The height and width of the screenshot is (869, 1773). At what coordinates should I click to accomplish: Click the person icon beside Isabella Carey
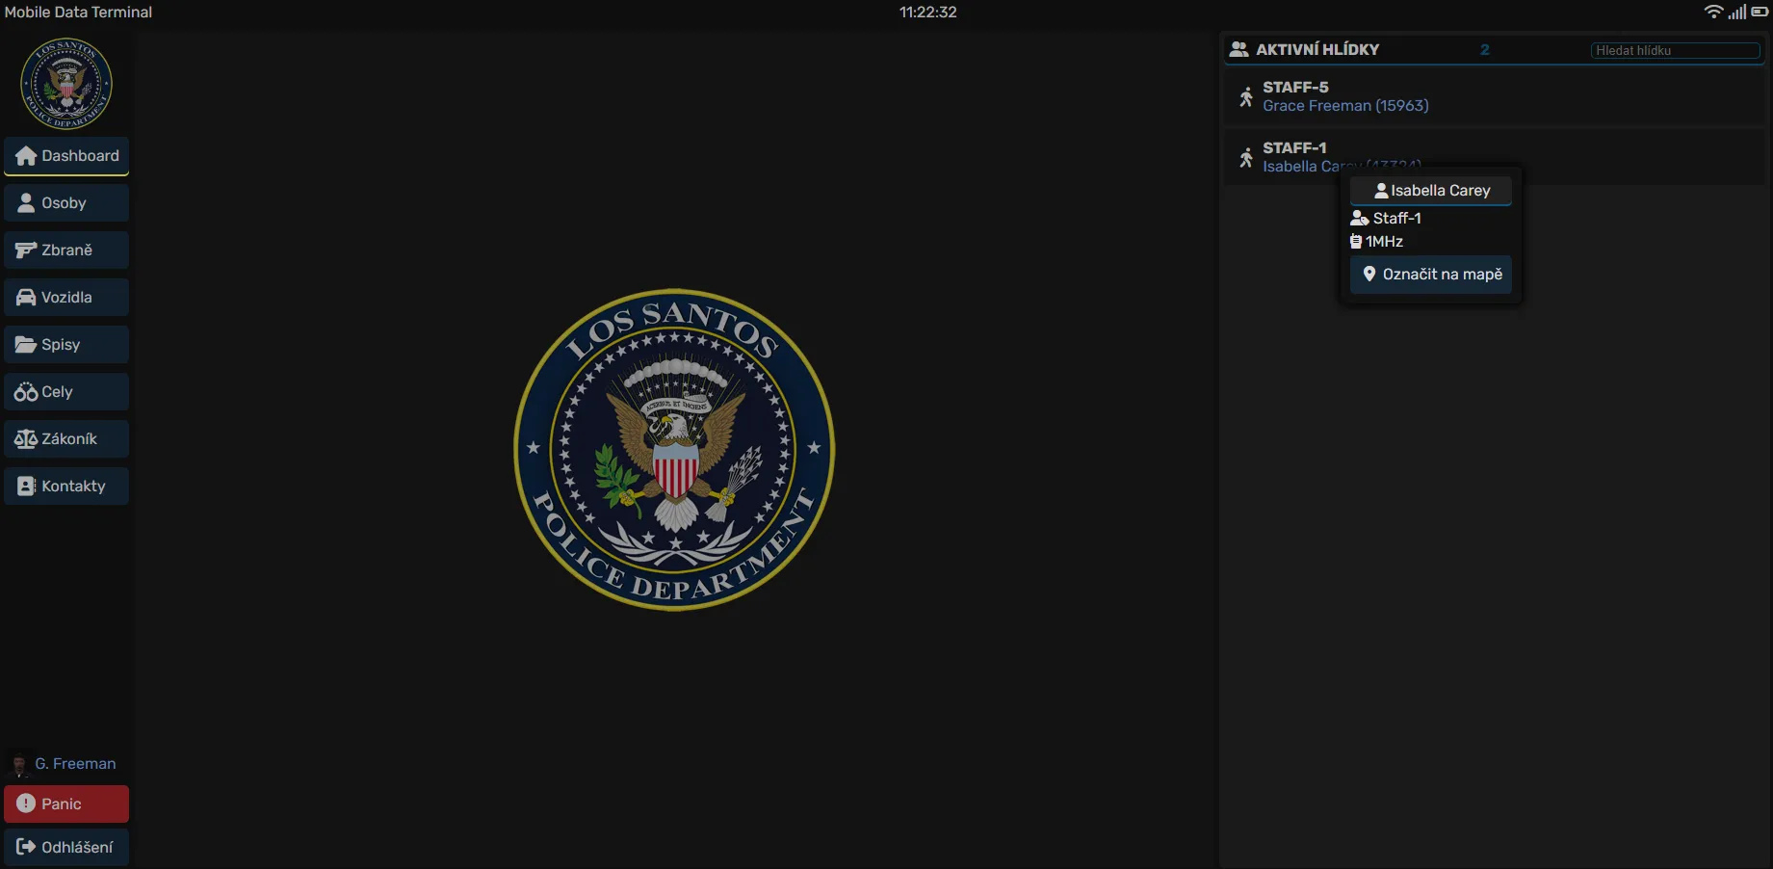tap(1381, 191)
